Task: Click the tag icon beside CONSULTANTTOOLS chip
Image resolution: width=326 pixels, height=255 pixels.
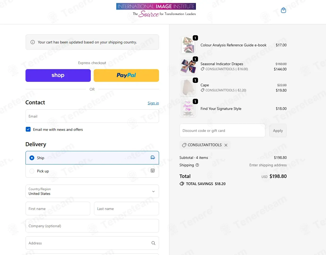Action: tap(184, 145)
